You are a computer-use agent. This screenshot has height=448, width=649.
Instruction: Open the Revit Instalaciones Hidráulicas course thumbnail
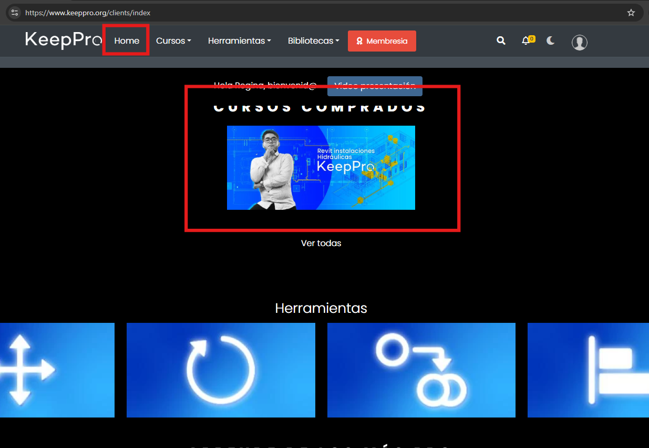point(321,168)
